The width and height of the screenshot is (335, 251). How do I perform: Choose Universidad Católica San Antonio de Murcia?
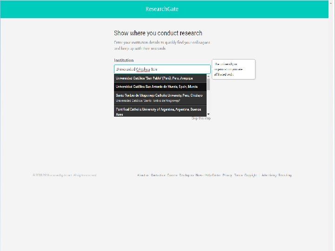160,86
